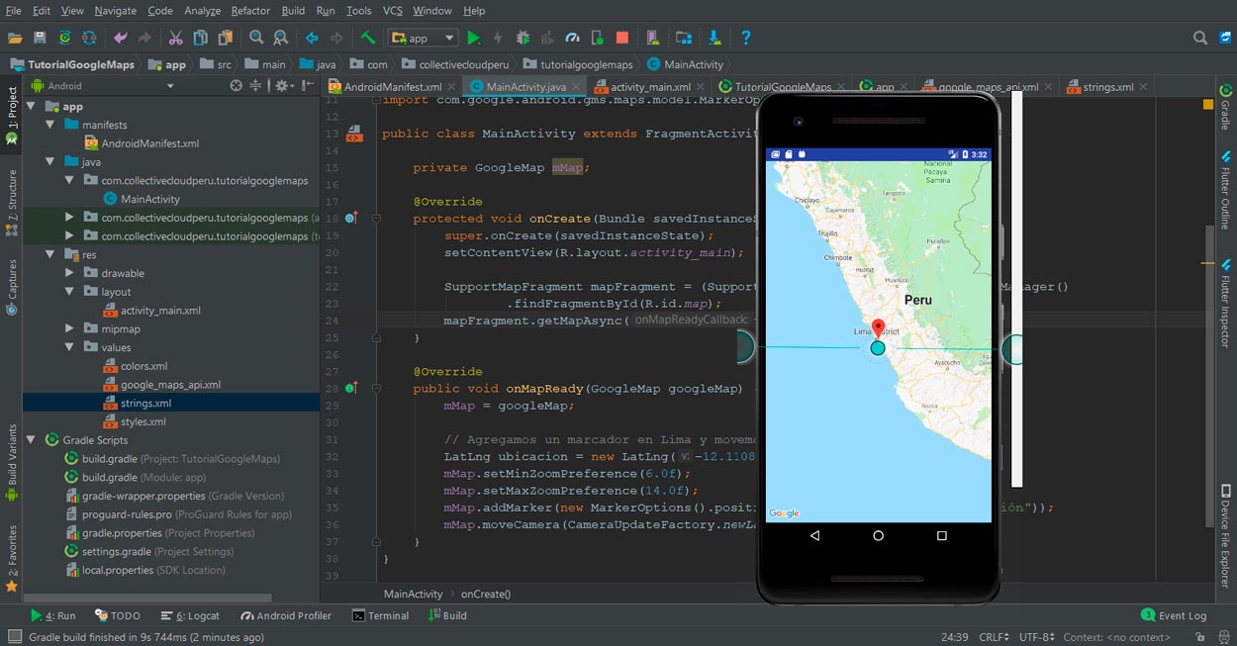Screen dimensions: 1237x646
Task: Click the TODO tool button
Action: (x=118, y=615)
